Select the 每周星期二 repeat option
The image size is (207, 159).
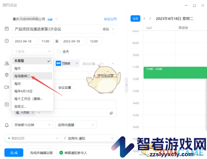pyautogui.click(x=32, y=76)
